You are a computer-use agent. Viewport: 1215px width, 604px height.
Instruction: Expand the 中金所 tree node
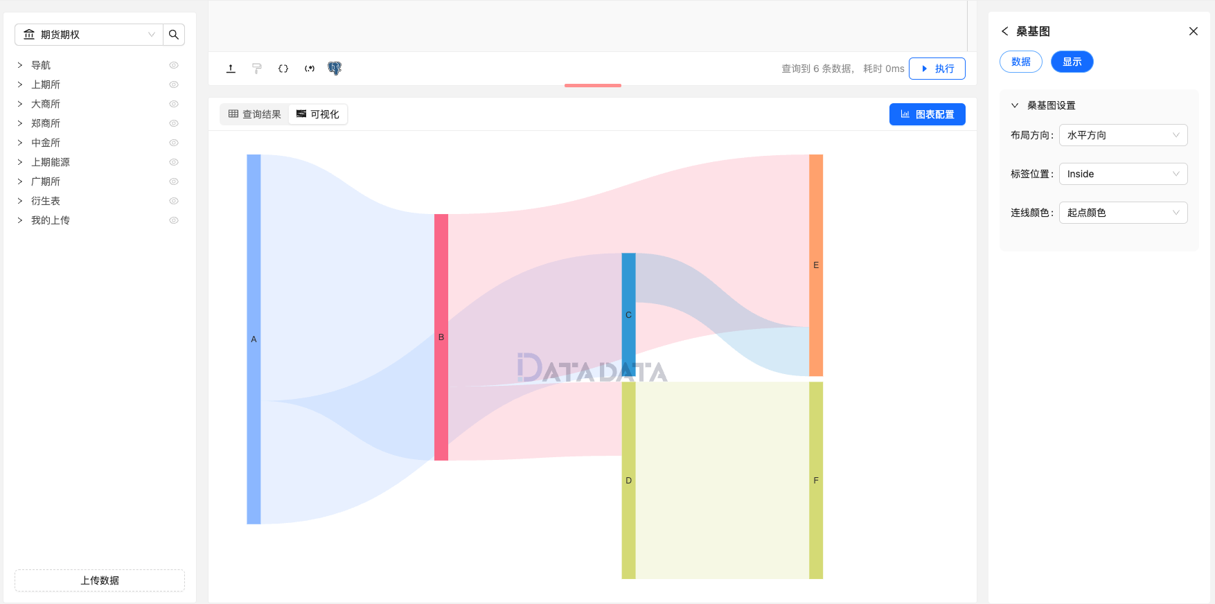tap(20, 143)
